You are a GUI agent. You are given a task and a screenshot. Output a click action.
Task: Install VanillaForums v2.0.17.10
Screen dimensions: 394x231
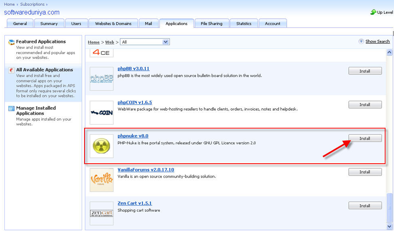pos(365,172)
